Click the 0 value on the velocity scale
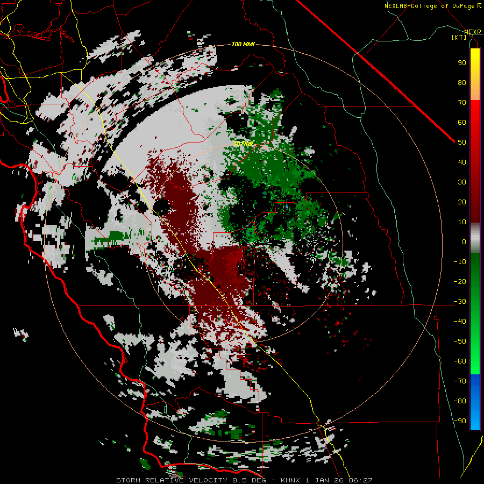Viewport: 484px width, 484px height. pyautogui.click(x=464, y=241)
